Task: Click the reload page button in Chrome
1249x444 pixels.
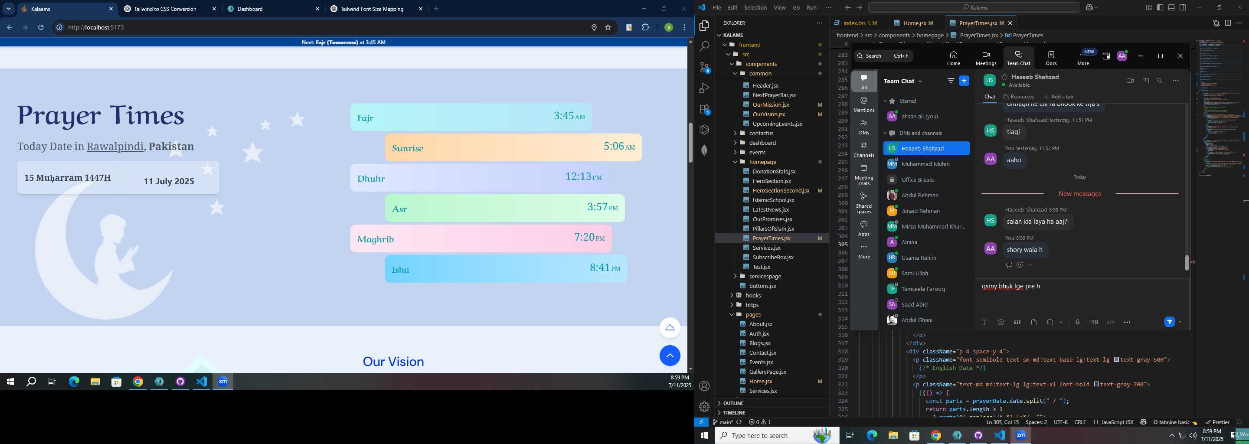Action: 41,28
